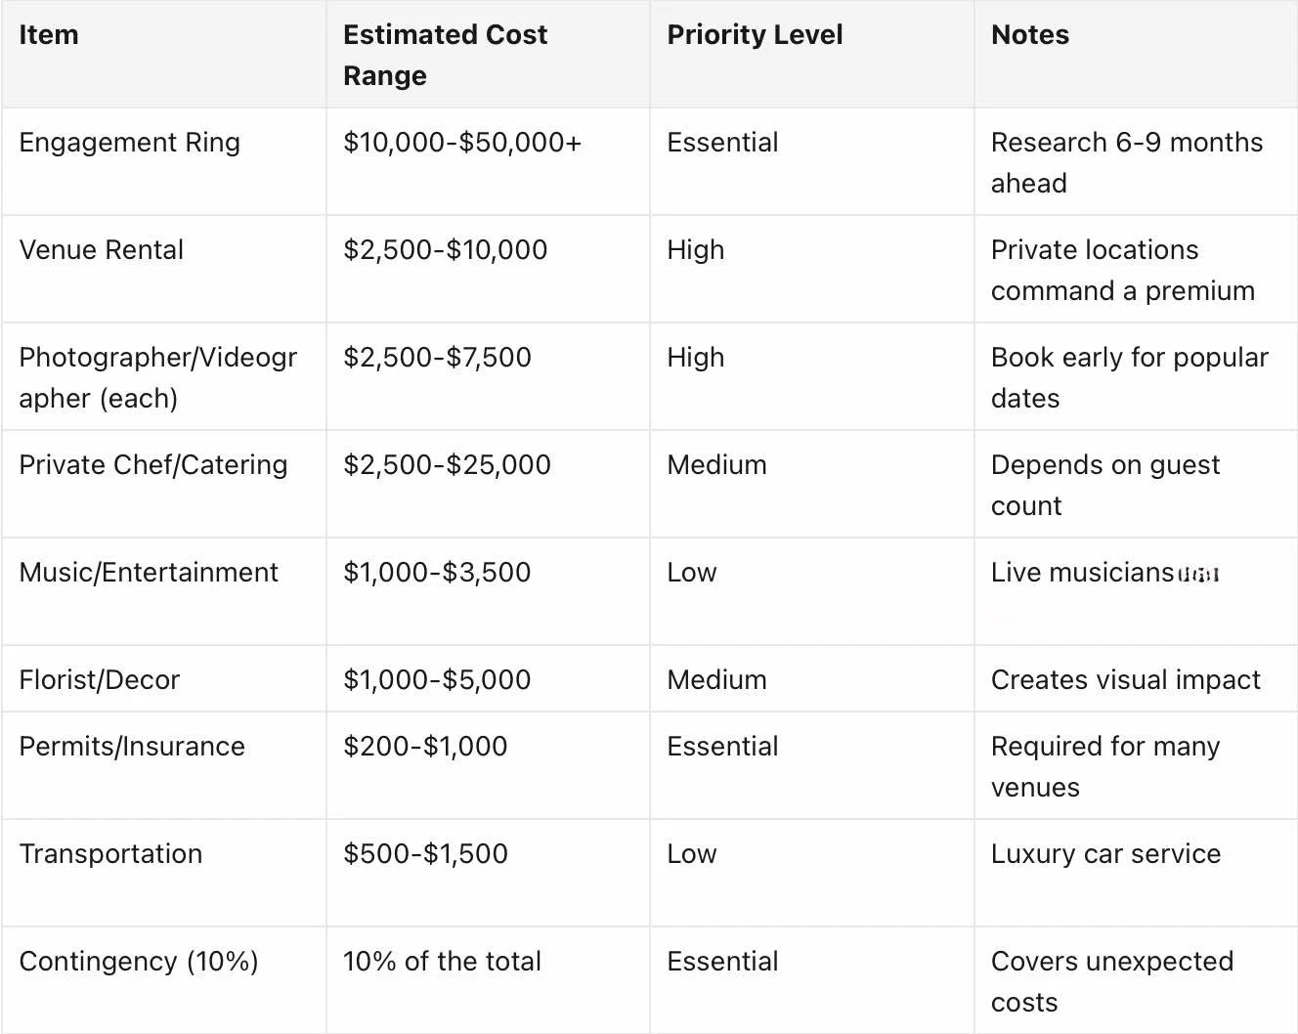Click the Venue Rental row label

101,250
